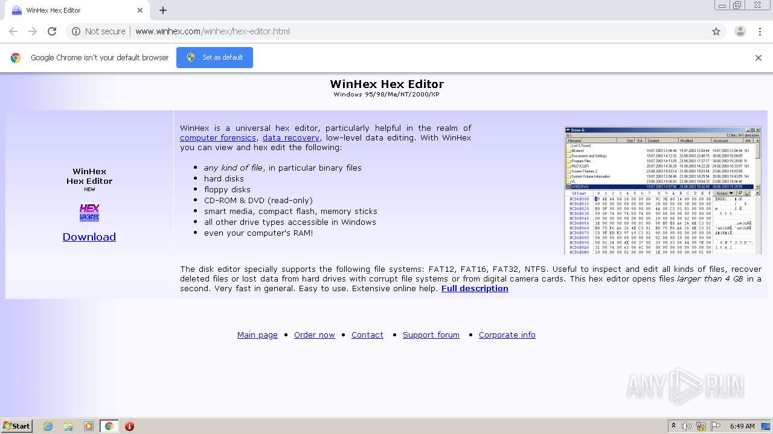Click the red security taskbar icon
The width and height of the screenshot is (773, 434).
click(x=129, y=426)
